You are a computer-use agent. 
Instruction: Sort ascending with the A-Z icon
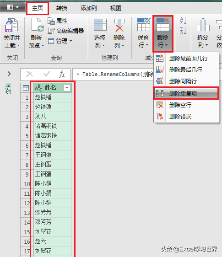(x=183, y=21)
